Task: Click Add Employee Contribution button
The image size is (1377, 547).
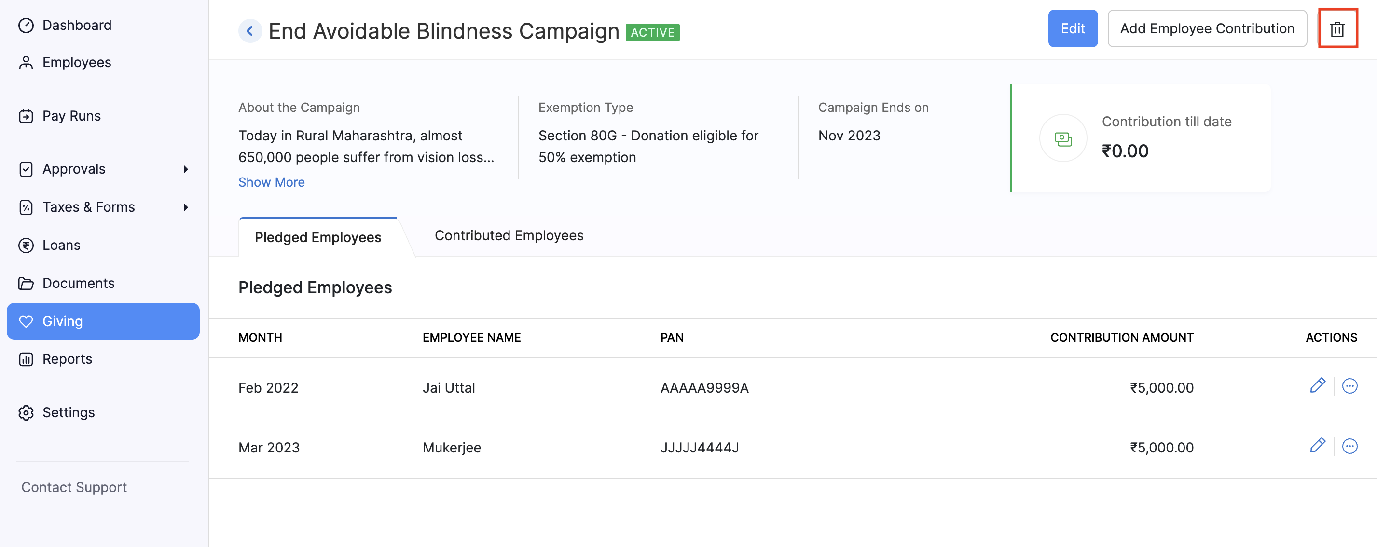Action: [1207, 29]
